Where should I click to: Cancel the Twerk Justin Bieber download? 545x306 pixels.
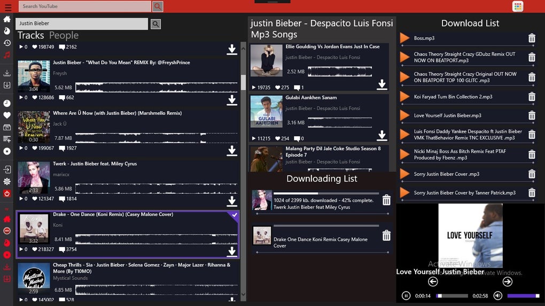(386, 200)
